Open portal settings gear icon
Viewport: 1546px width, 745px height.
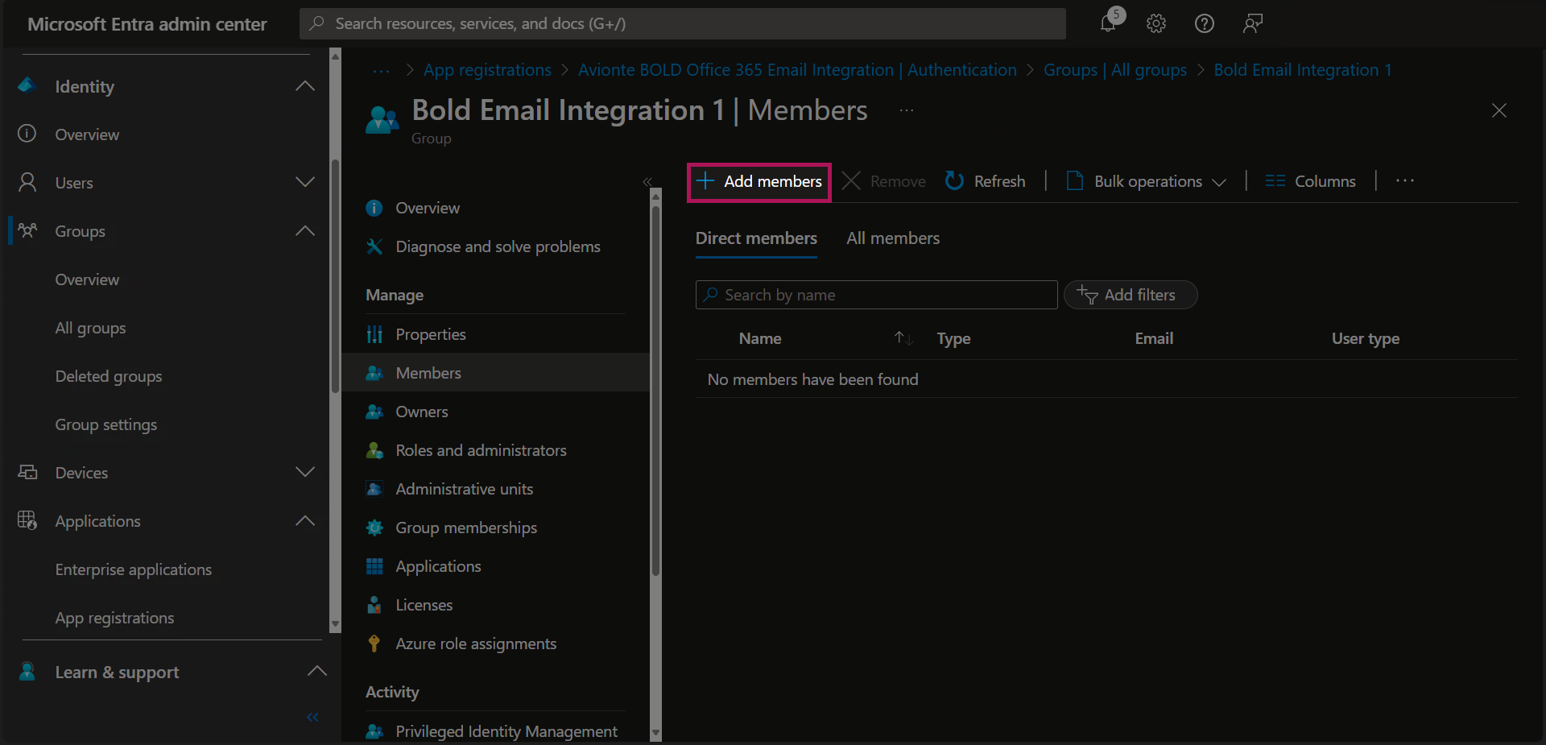click(1156, 23)
